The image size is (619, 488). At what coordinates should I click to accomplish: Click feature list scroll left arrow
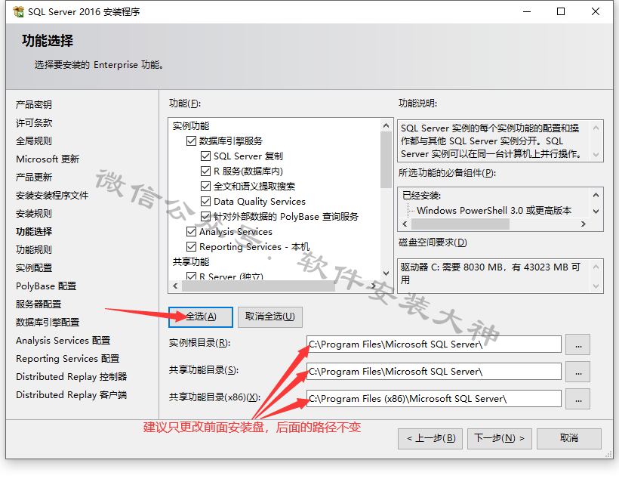pos(175,286)
